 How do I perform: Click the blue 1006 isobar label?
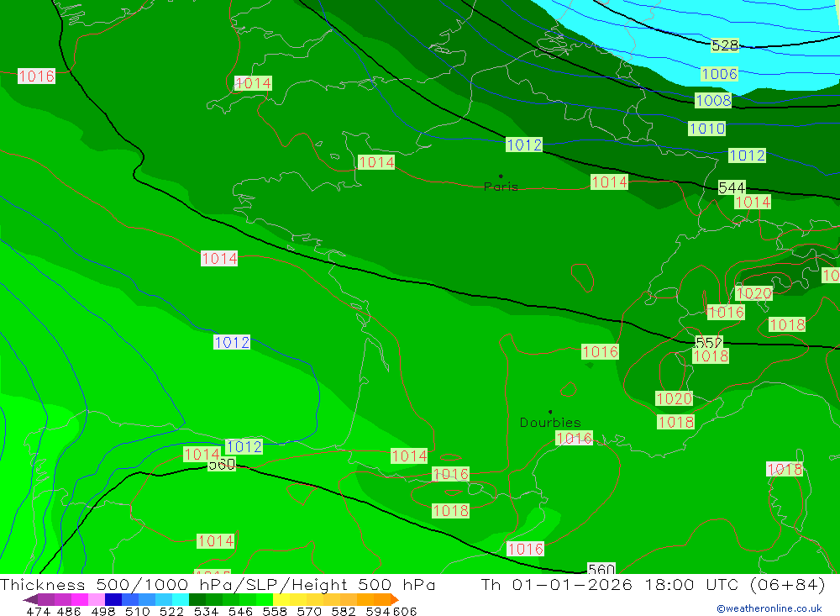point(719,74)
